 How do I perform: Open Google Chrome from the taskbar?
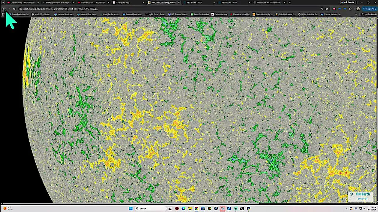[196, 208]
